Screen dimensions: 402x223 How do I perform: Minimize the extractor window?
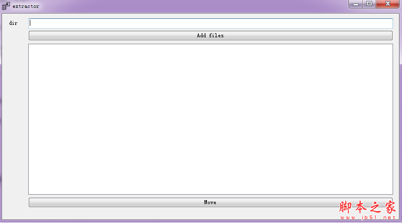click(355, 4)
